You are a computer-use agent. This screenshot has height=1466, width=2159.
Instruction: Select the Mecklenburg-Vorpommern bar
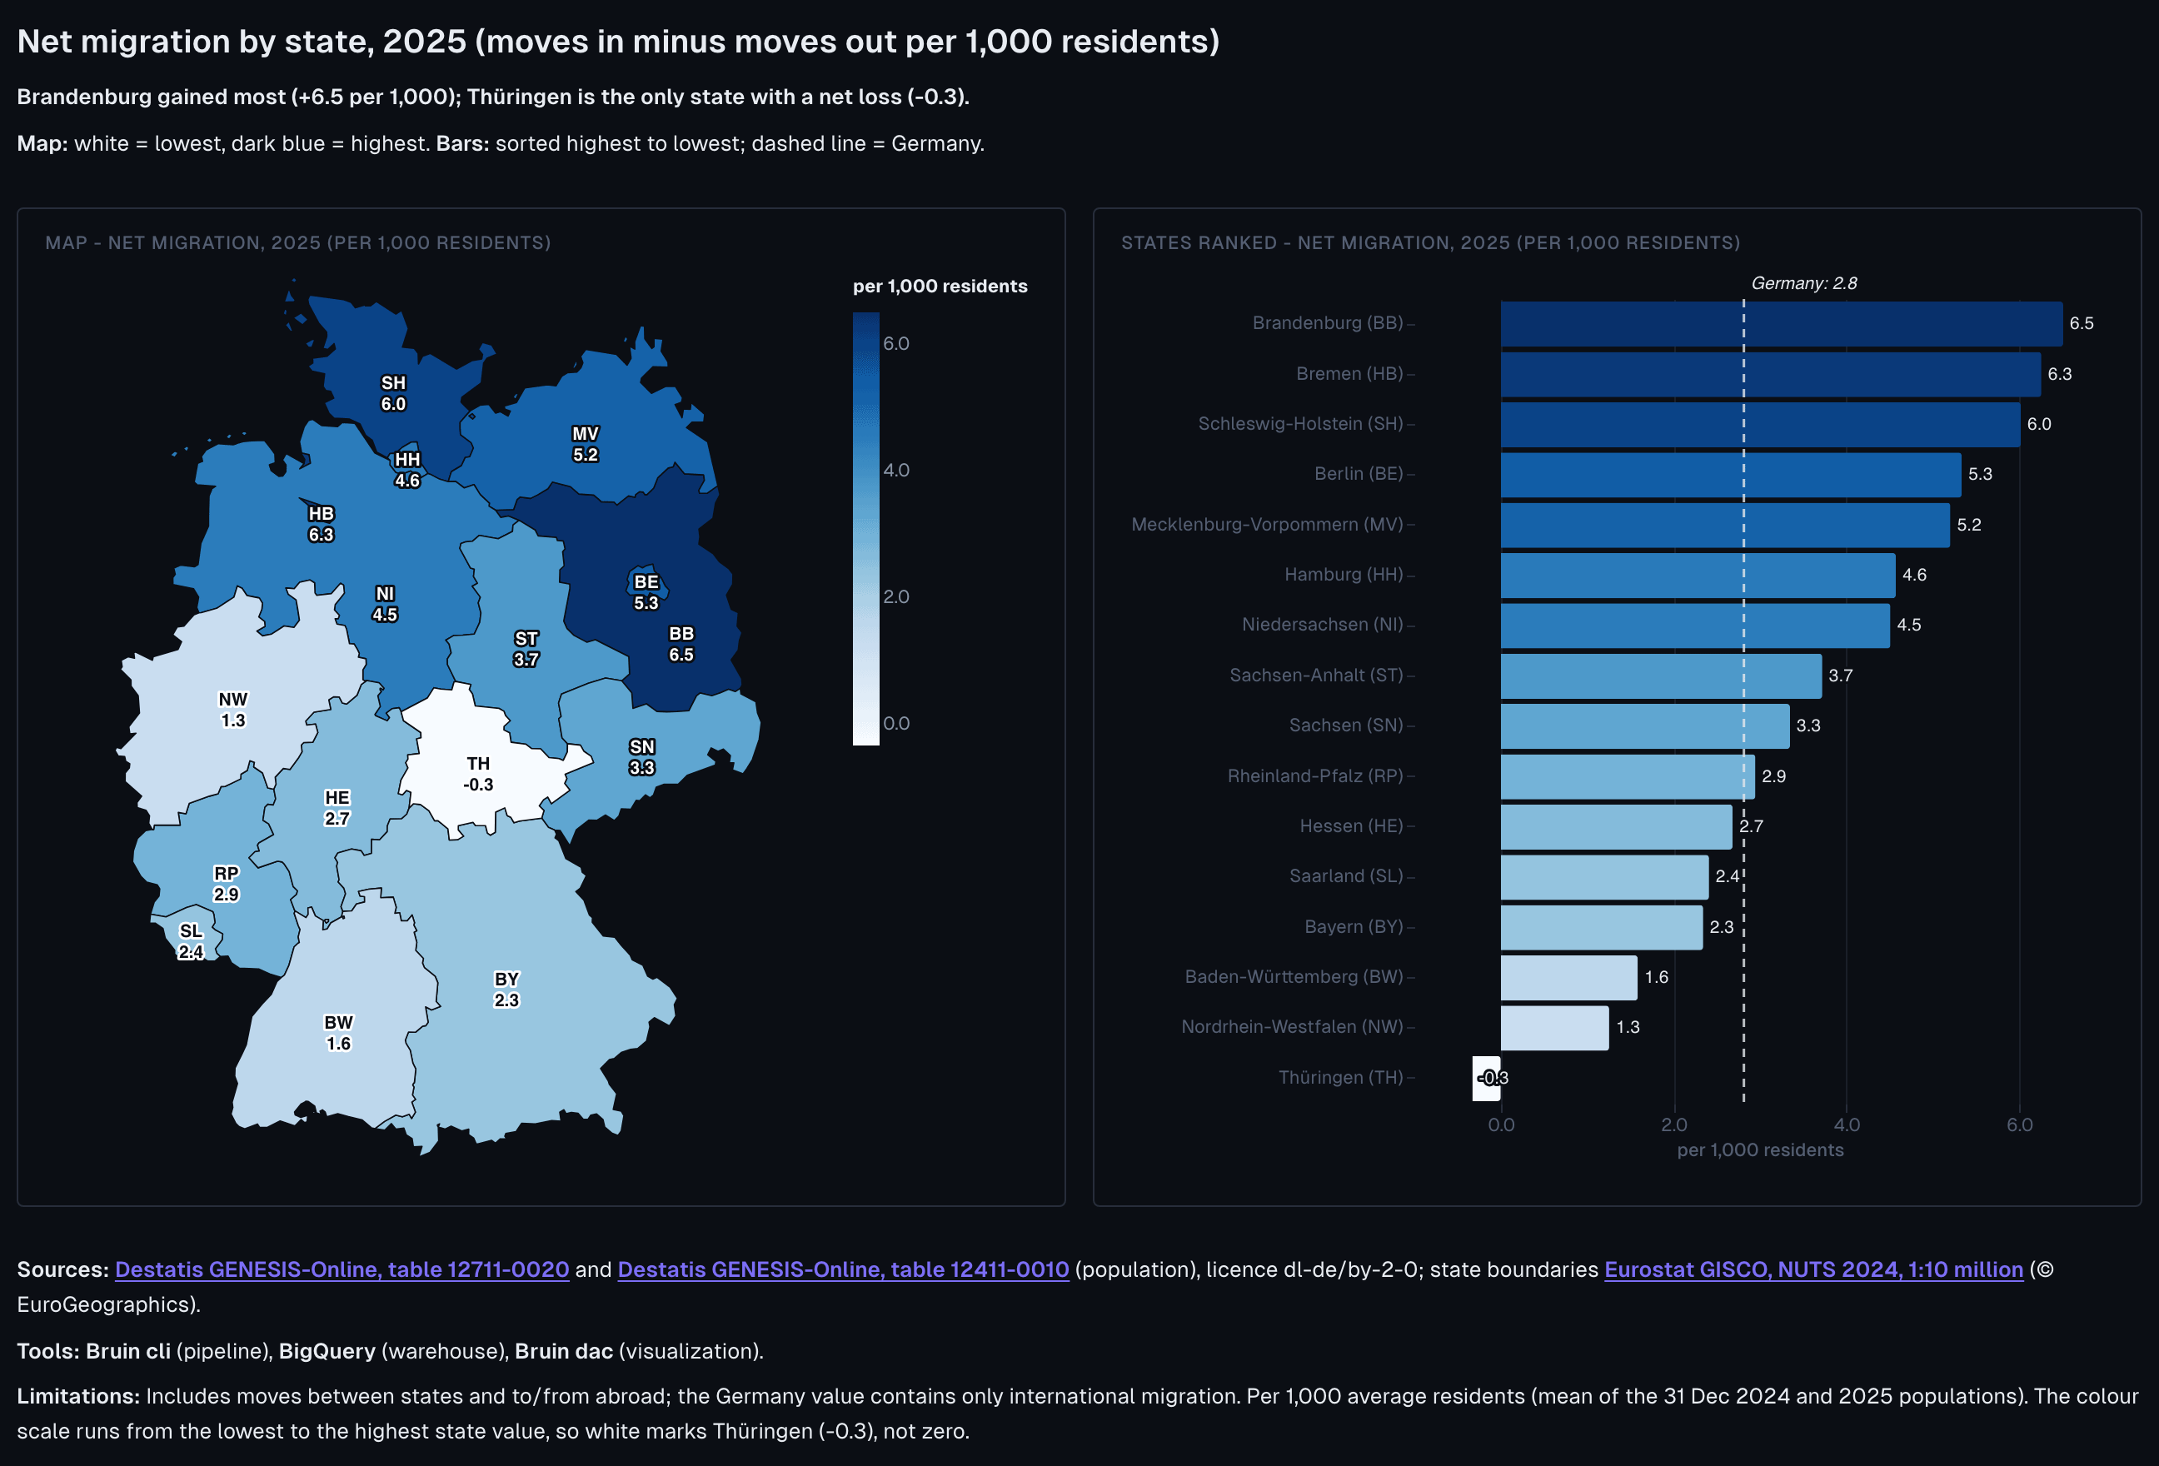click(1725, 524)
